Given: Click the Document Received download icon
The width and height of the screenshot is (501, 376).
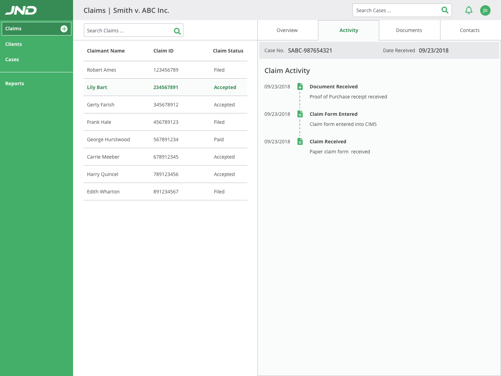Looking at the screenshot, I should click(x=300, y=87).
